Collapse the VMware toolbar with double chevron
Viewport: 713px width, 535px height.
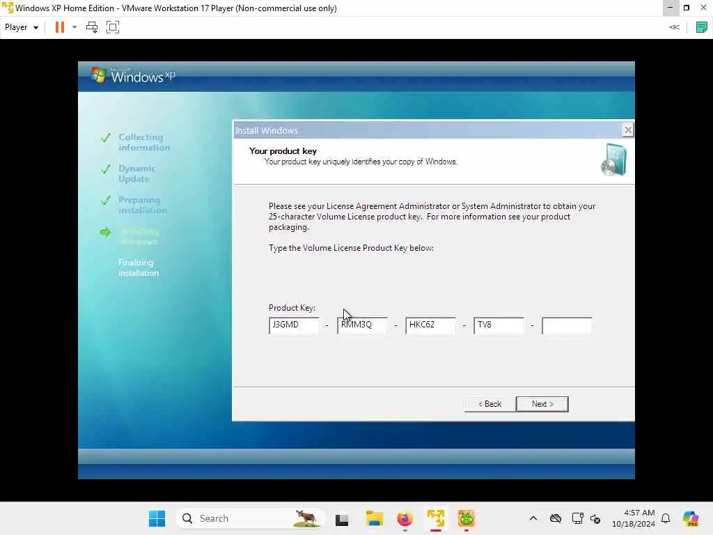click(x=674, y=27)
